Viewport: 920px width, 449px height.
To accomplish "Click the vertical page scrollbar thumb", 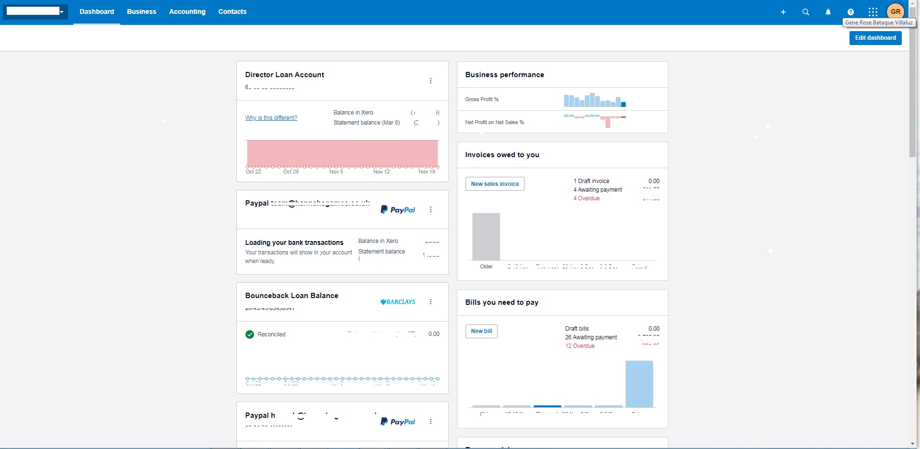I will [912, 82].
